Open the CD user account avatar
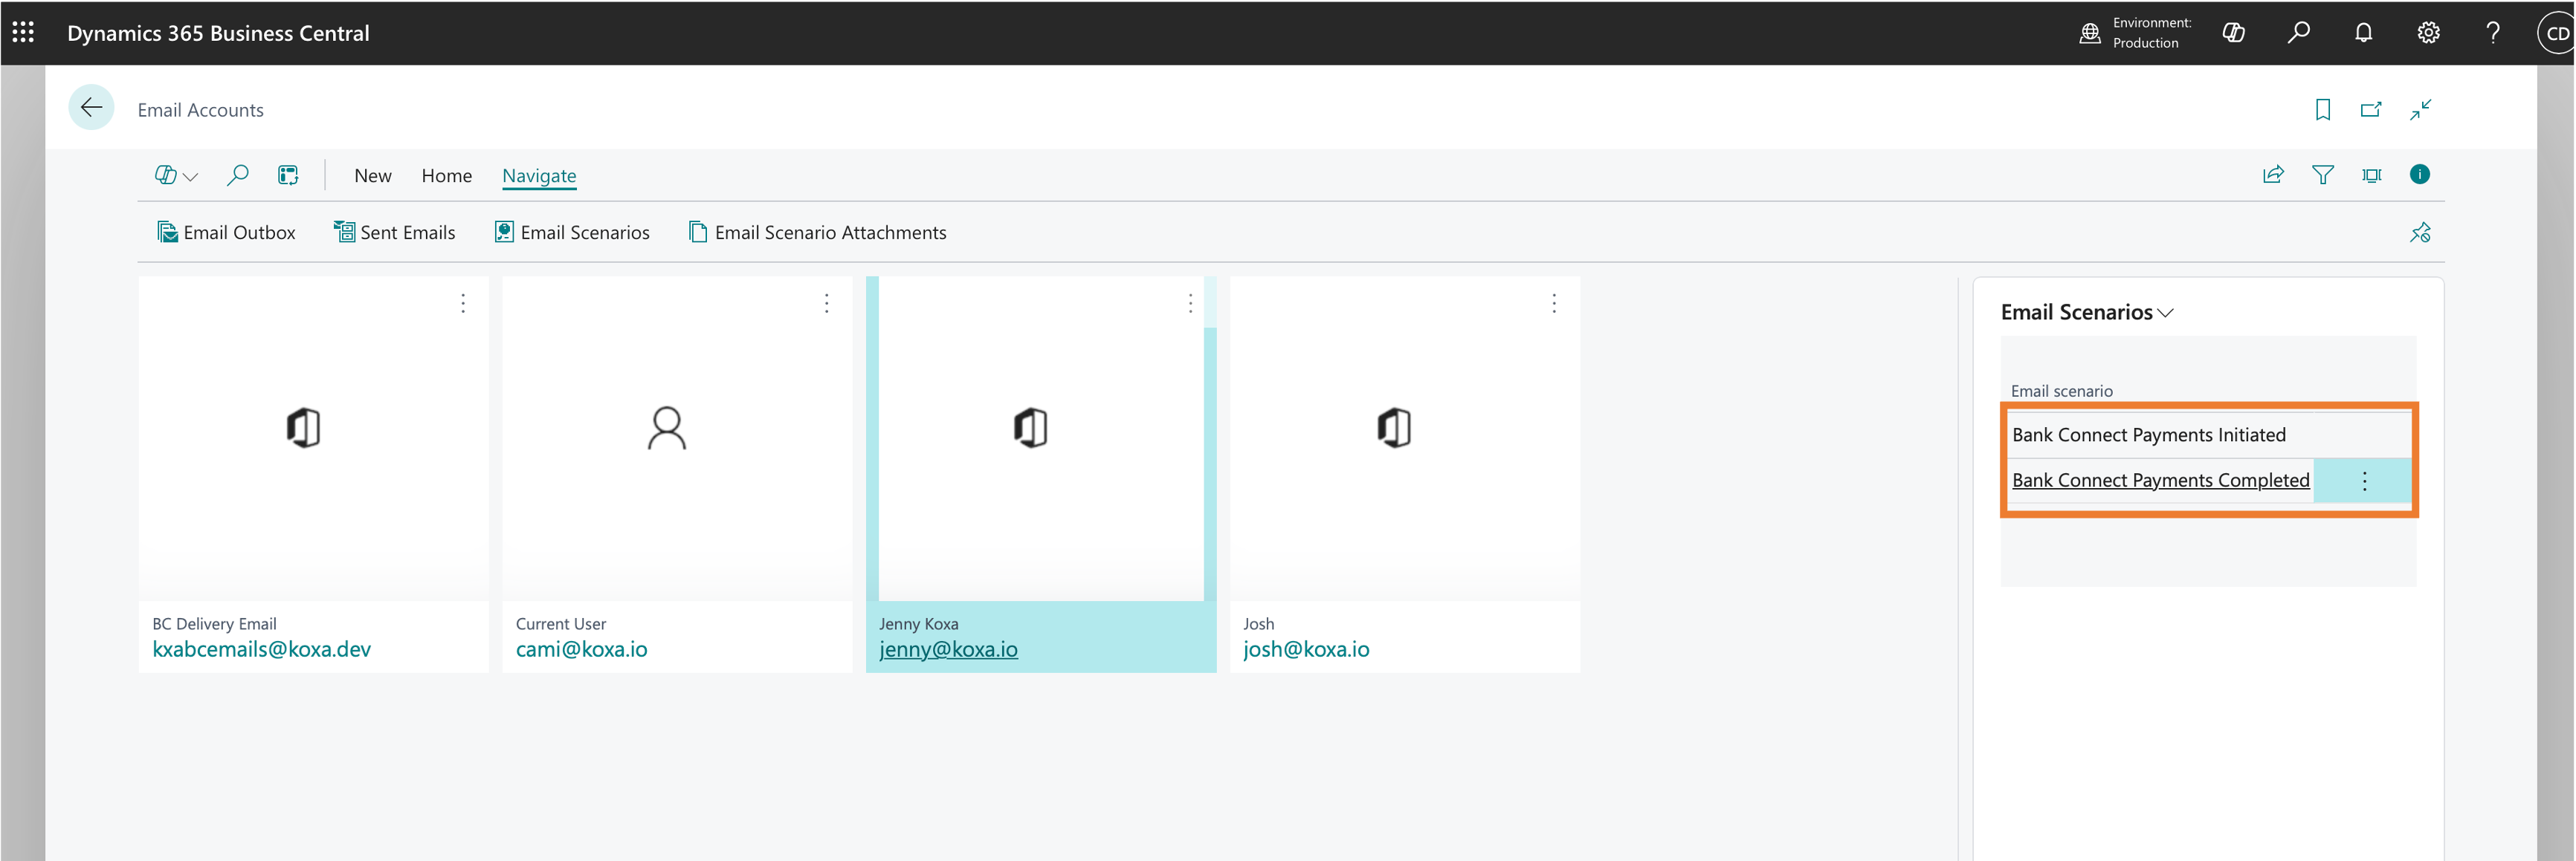This screenshot has height=861, width=2576. 2556,33
